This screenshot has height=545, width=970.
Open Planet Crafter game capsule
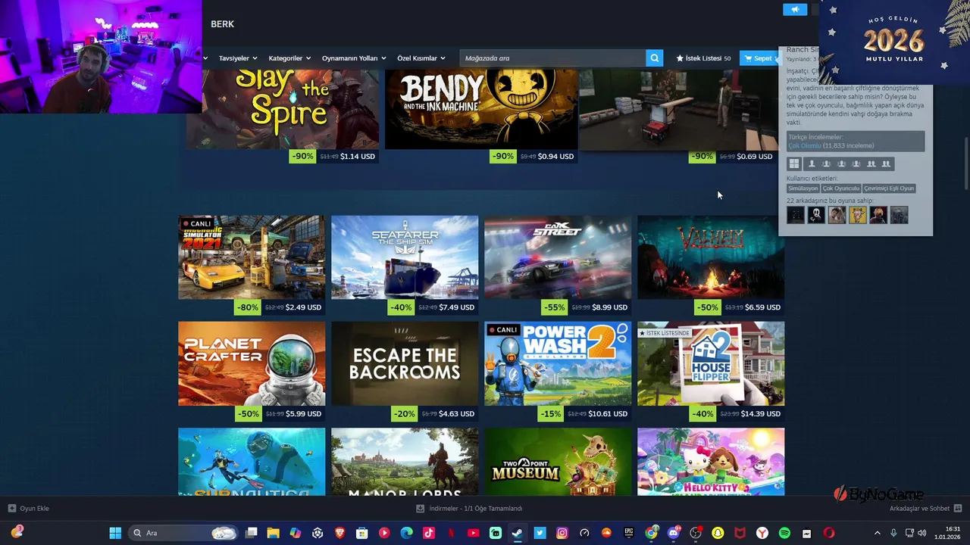pyautogui.click(x=252, y=363)
